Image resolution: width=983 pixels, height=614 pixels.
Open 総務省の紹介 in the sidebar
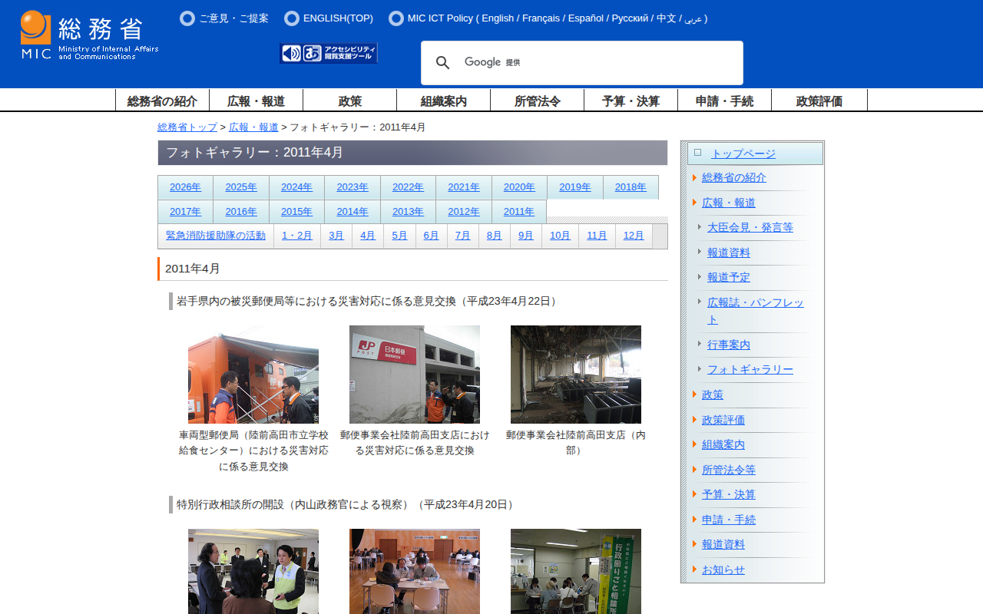(734, 177)
